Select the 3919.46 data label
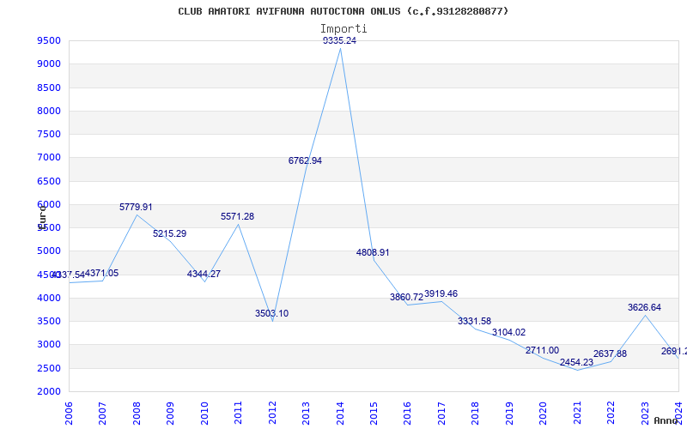Screen dimensions: 687x429 click(441, 293)
